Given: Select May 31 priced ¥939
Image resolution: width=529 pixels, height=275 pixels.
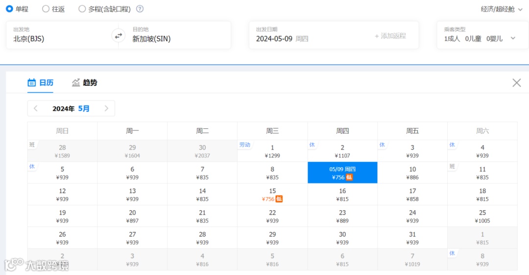Looking at the screenshot, I should [412, 238].
